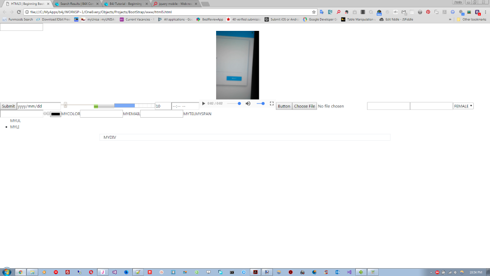Enter fullscreen on the video player
This screenshot has height=276, width=490.
click(x=271, y=103)
